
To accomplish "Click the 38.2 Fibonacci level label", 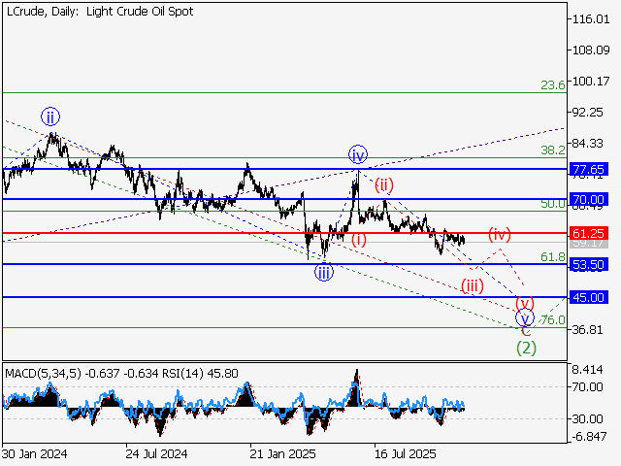I will click(x=552, y=150).
